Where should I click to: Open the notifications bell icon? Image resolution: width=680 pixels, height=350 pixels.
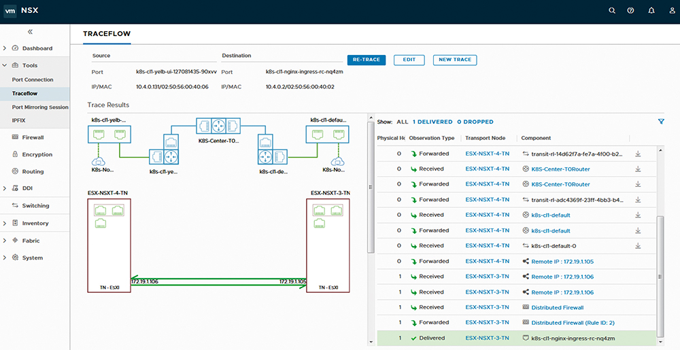651,11
